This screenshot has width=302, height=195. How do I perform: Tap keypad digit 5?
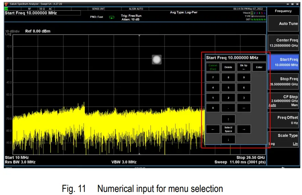[x=228, y=88]
